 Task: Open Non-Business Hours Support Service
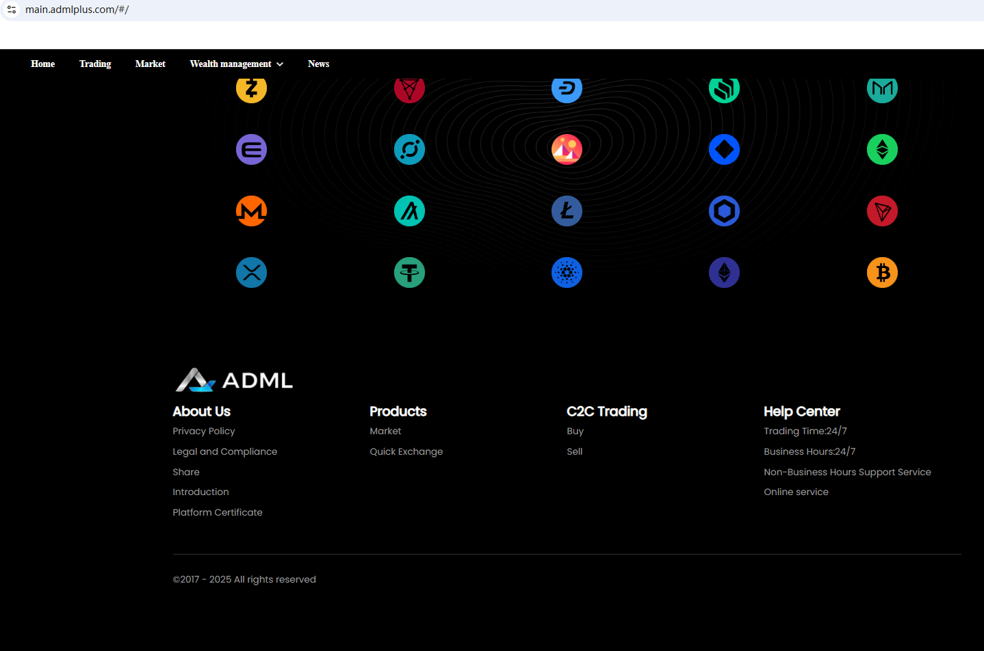(847, 472)
